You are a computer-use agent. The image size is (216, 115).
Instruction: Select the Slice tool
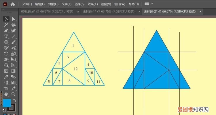tap(14, 88)
